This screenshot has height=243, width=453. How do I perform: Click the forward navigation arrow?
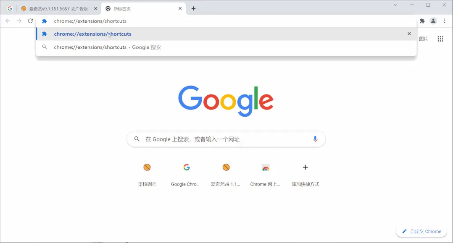tap(19, 21)
